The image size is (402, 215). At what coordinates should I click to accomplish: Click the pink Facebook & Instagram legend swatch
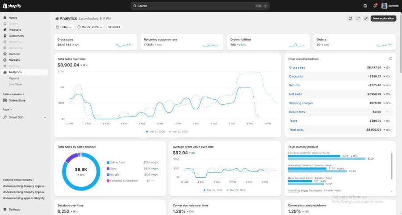click(108, 181)
